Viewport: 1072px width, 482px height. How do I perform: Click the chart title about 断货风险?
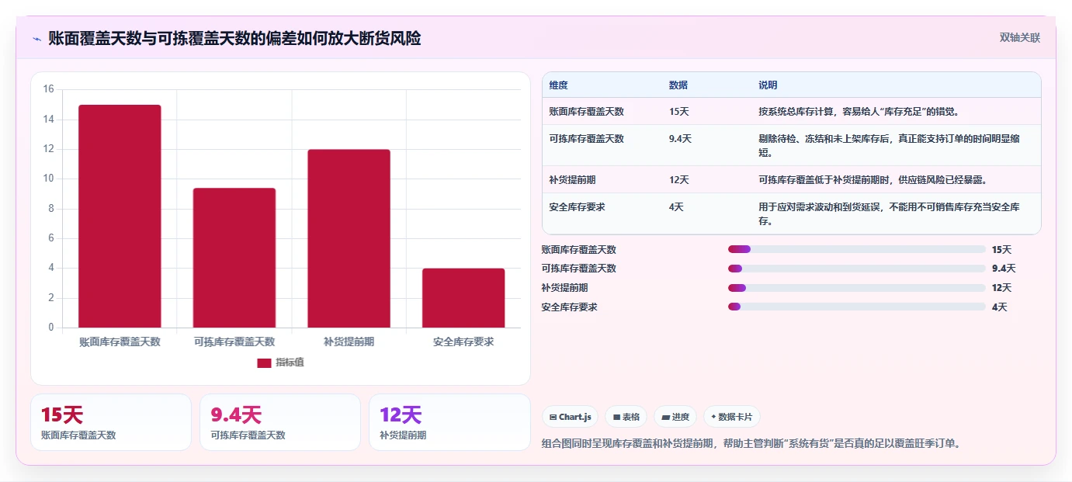pyautogui.click(x=234, y=38)
